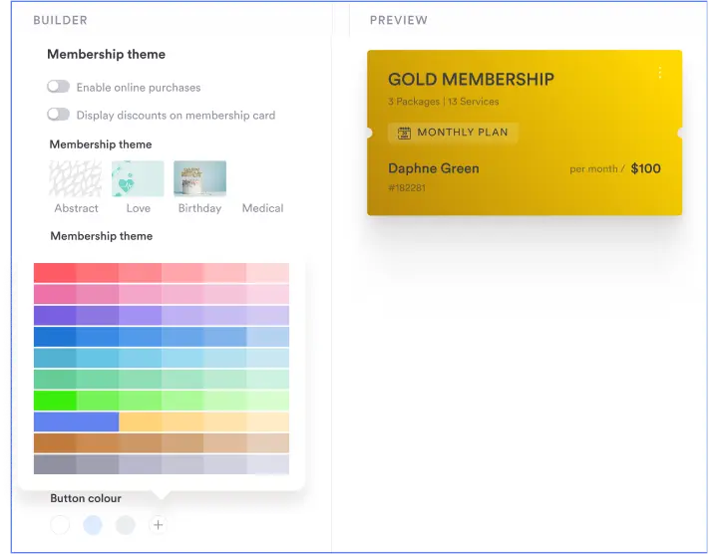
Task: Click the Monthly Plan badge on card
Action: 453,133
